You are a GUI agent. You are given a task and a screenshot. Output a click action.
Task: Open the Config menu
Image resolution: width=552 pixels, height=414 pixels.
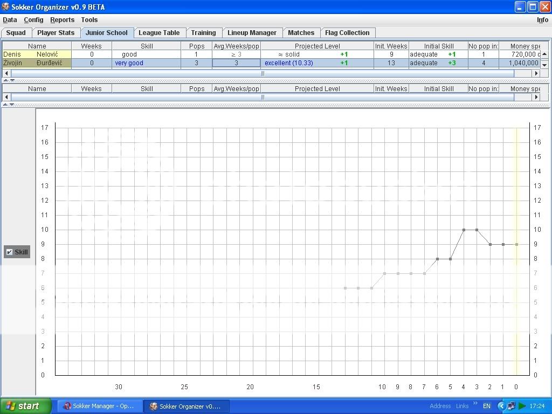point(33,20)
